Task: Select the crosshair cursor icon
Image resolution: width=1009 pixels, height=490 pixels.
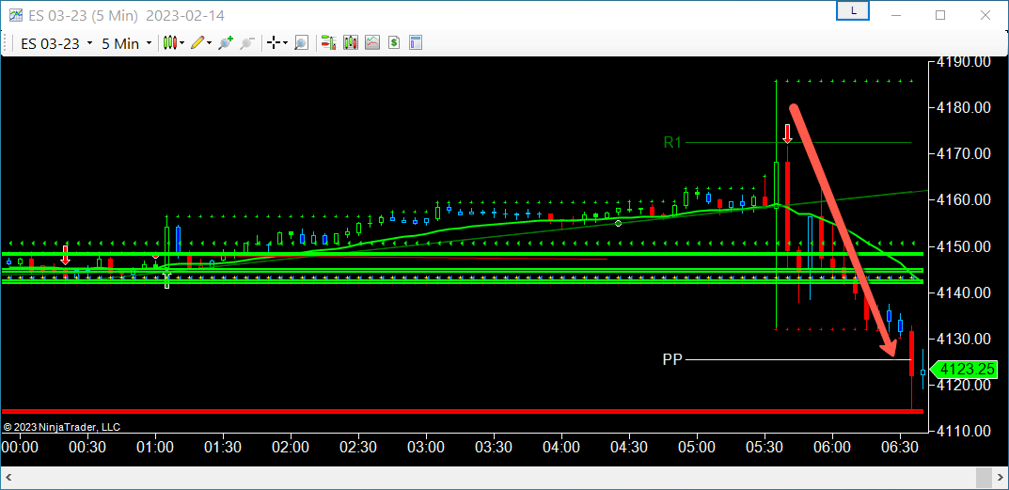Action: 274,43
